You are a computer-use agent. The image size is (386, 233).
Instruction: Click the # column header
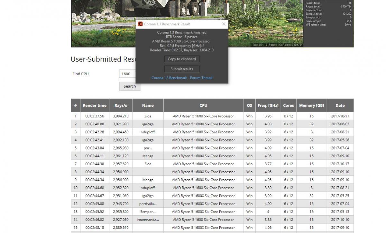(x=76, y=105)
